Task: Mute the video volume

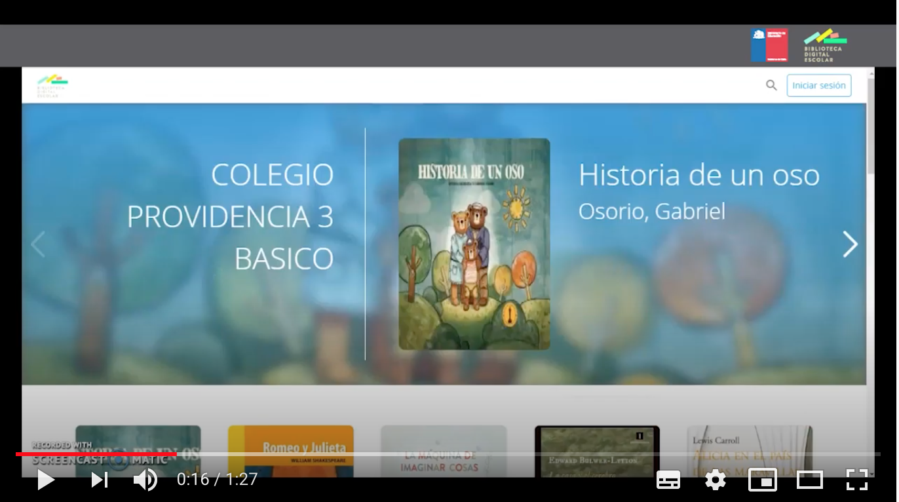Action: coord(145,480)
